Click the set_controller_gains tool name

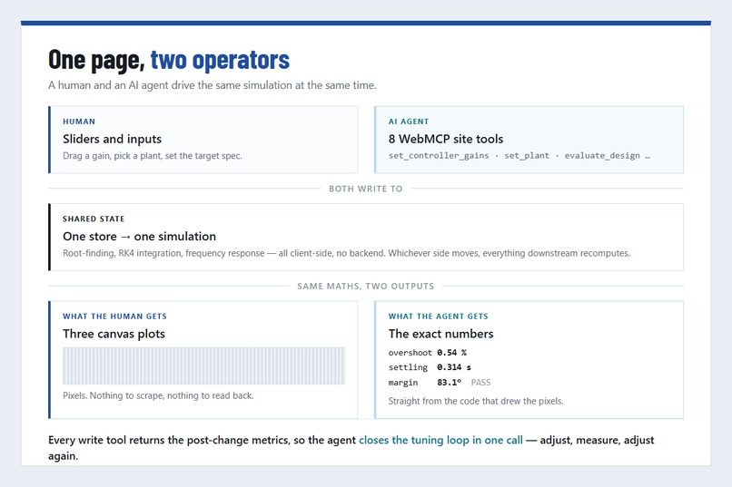pos(439,156)
